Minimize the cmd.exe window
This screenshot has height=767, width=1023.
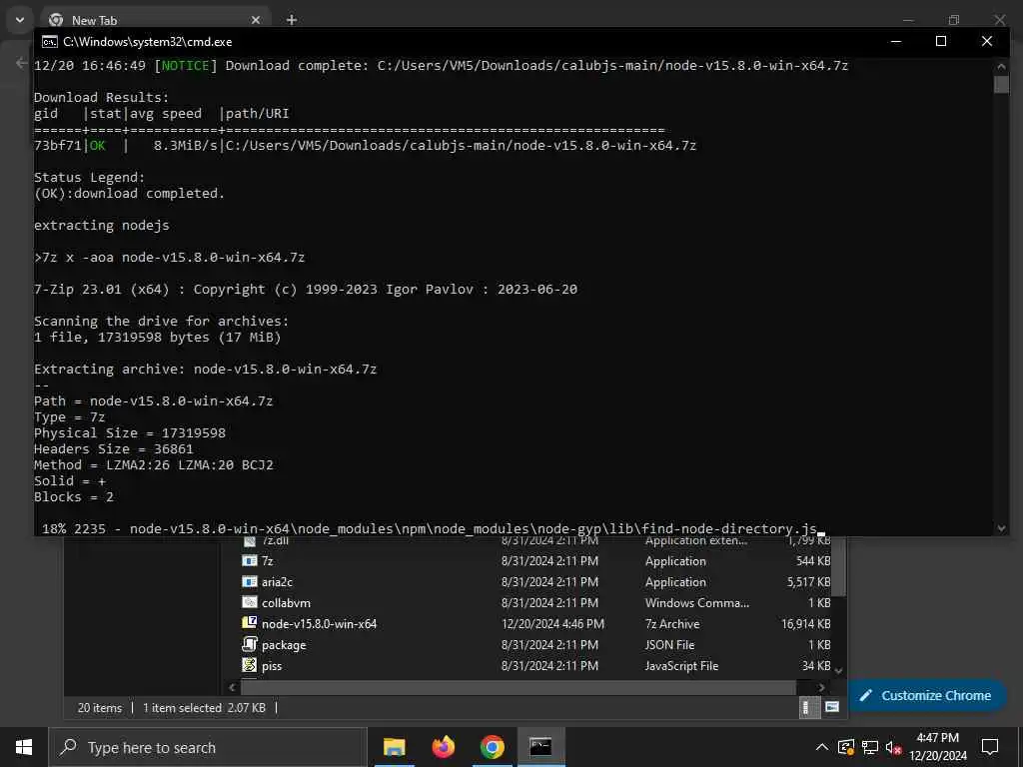point(896,41)
